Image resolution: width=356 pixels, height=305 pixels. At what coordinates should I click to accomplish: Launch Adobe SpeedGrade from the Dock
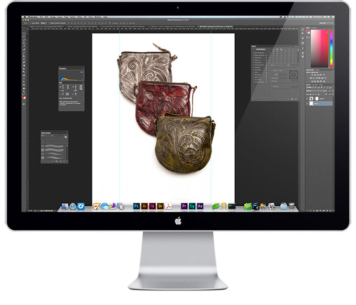tap(192, 206)
